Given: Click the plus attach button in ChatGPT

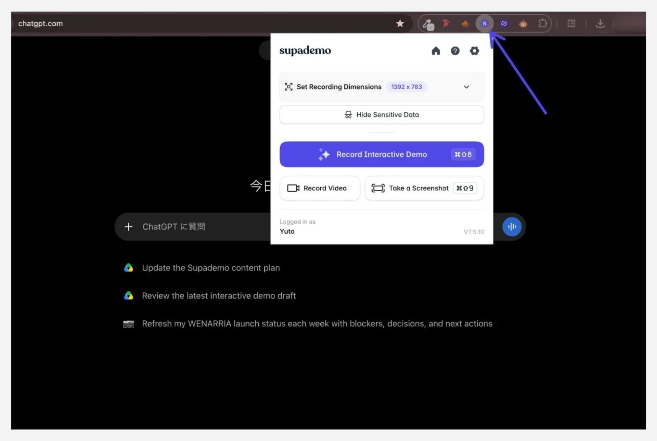Looking at the screenshot, I should 128,227.
